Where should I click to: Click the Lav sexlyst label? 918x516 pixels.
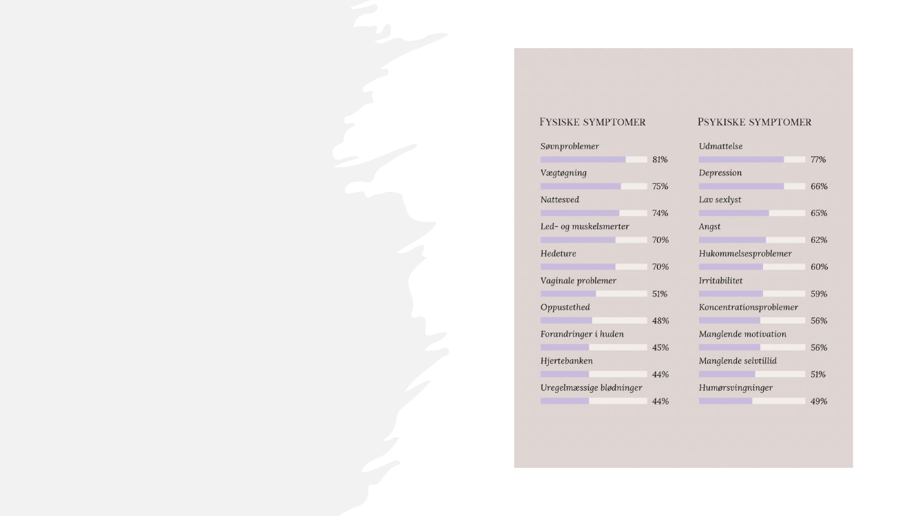click(x=720, y=200)
